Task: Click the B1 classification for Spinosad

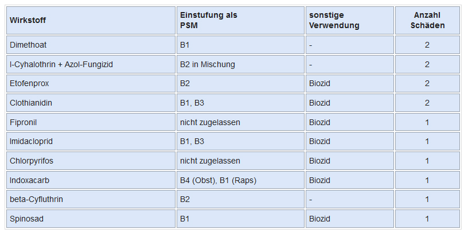Action: click(185, 219)
